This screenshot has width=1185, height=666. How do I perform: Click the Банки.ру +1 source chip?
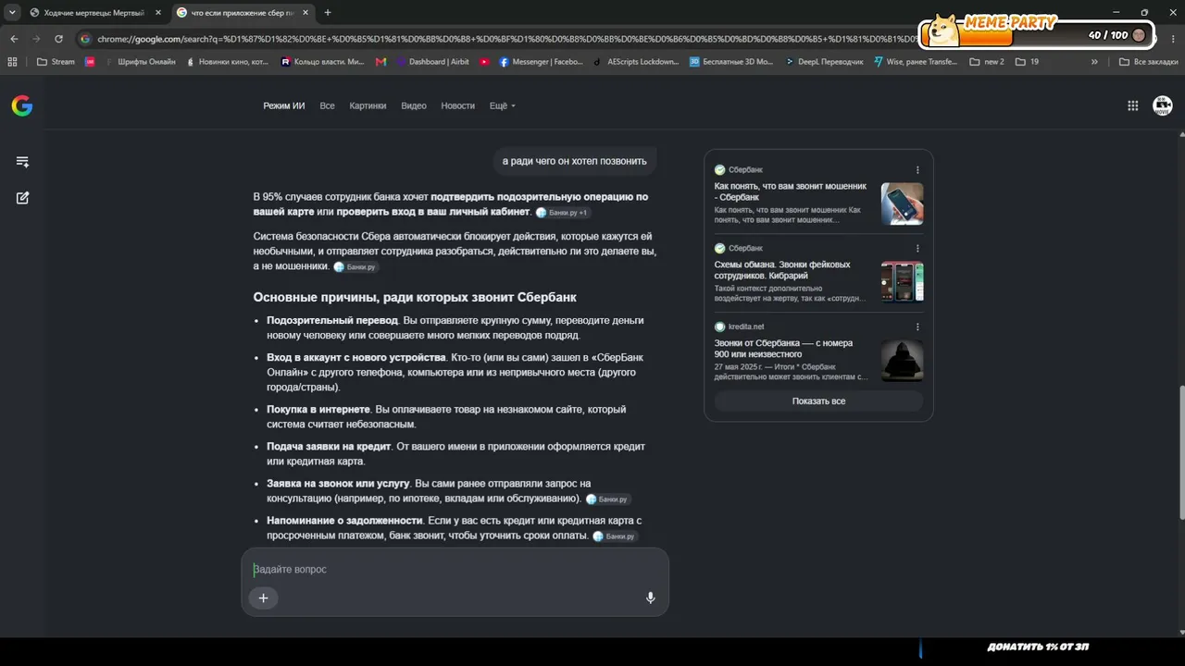(x=562, y=213)
